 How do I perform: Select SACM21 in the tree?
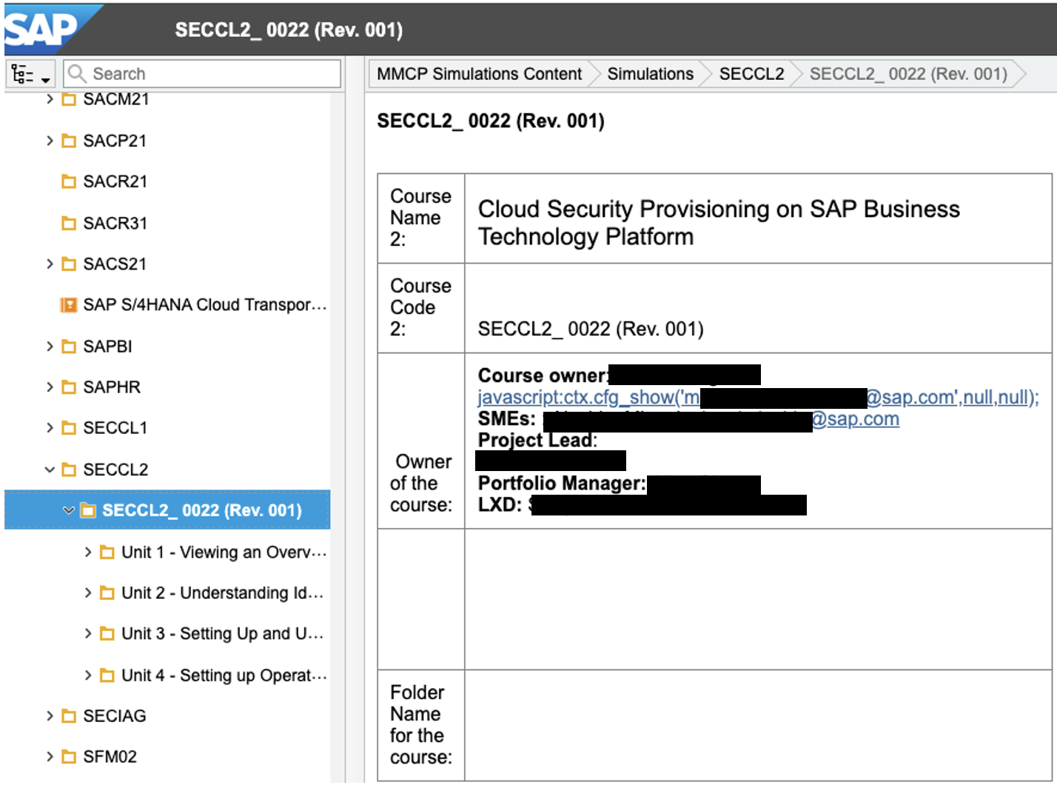[116, 99]
